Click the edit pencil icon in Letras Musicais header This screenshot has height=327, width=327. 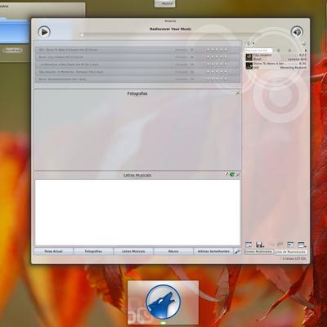pyautogui.click(x=226, y=174)
